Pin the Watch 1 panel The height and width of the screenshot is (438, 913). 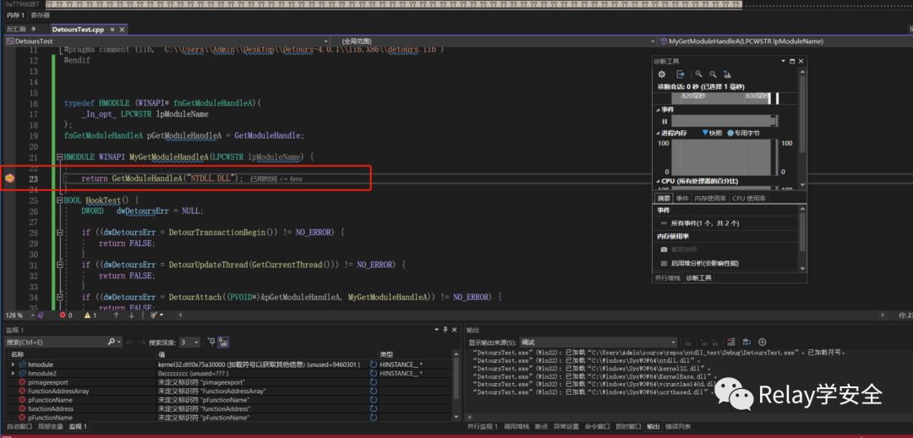click(x=446, y=330)
